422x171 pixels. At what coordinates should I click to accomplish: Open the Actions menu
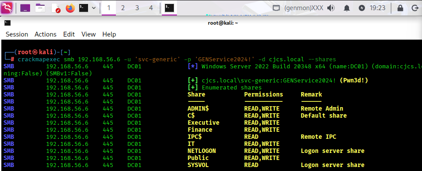46,34
